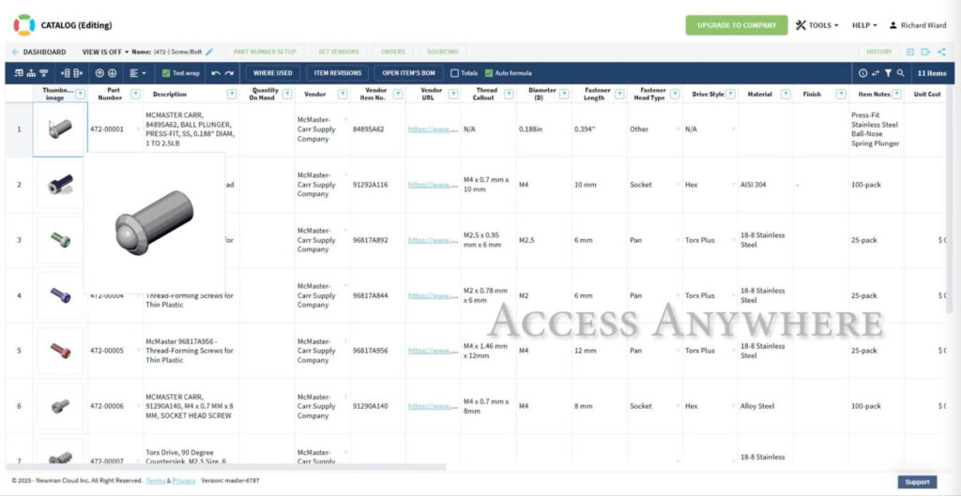Open the text alignment dropdown
The image size is (961, 496).
click(x=138, y=73)
